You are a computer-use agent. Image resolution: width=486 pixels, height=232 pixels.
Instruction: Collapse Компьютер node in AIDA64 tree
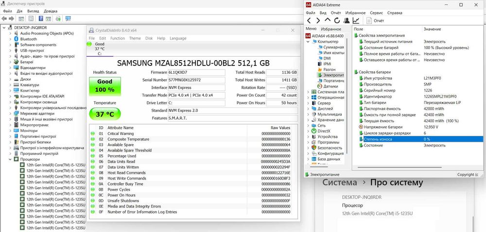coord(308,41)
